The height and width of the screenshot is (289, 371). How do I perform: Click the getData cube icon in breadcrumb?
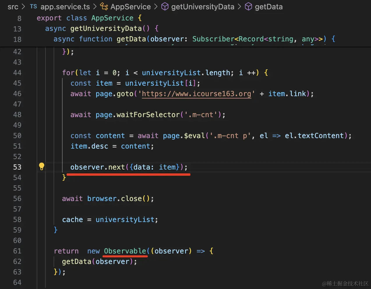[248, 6]
